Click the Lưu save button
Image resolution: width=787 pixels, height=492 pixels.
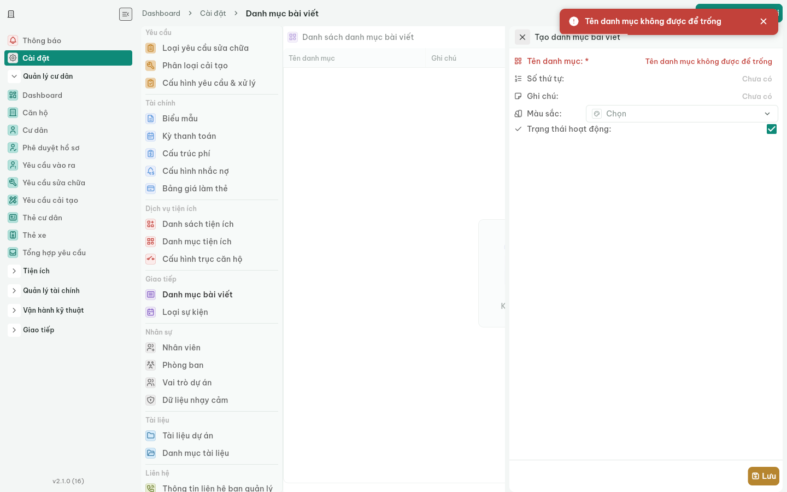tap(763, 476)
